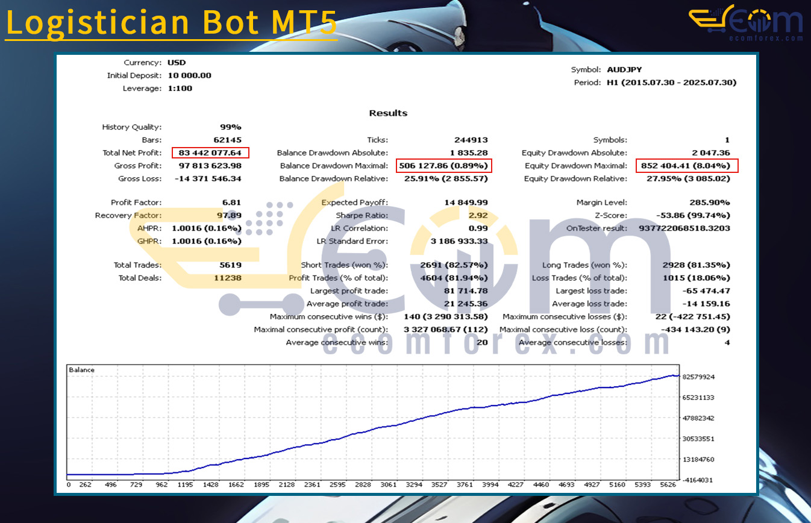Click Balance Drawdown Maximal value 506 127.86 (0.89%)
Viewport: 811px width, 523px height.
point(443,166)
